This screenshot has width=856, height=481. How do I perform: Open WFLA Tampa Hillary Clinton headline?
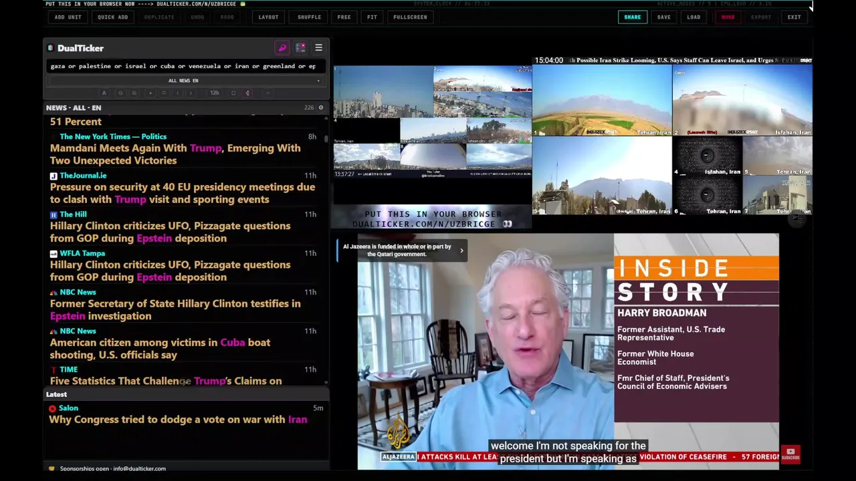tap(170, 271)
